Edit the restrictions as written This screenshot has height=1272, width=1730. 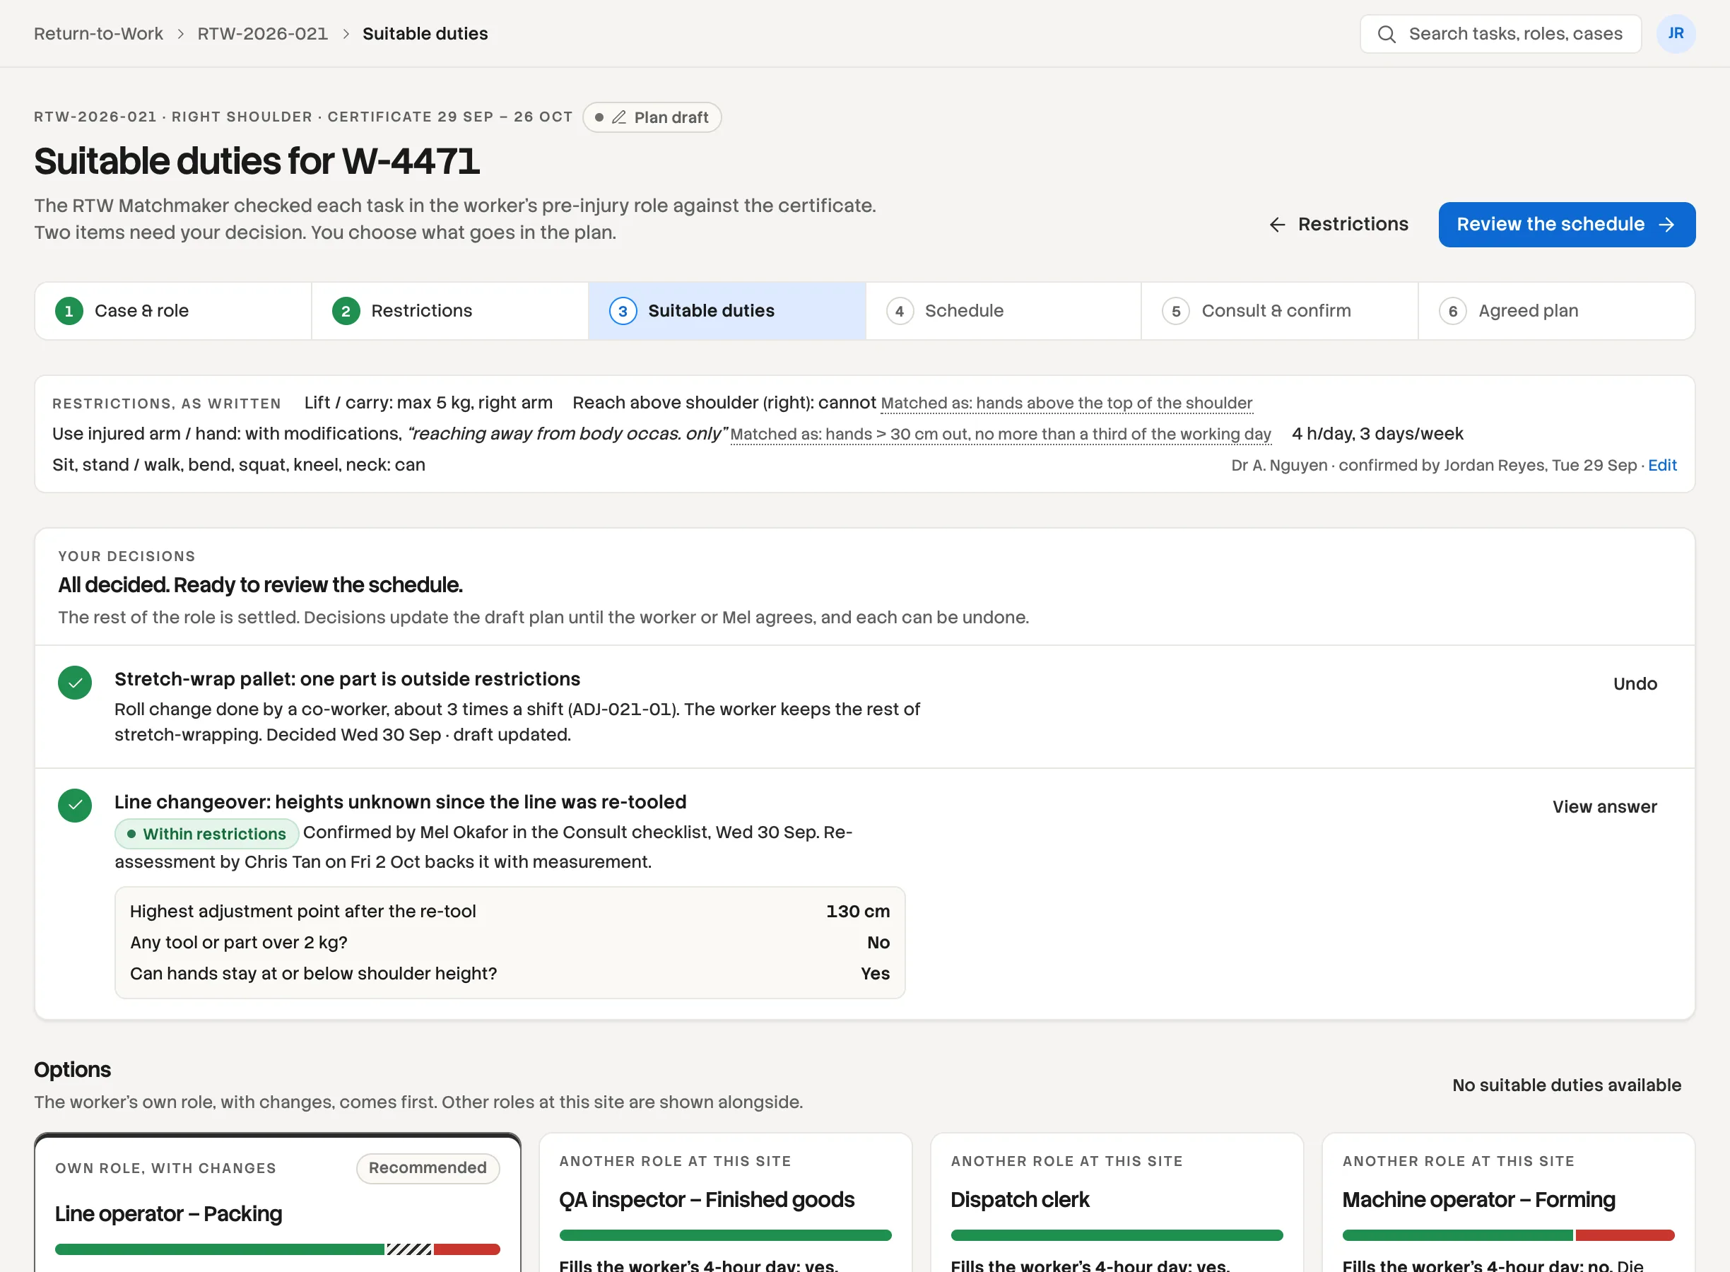(1661, 465)
